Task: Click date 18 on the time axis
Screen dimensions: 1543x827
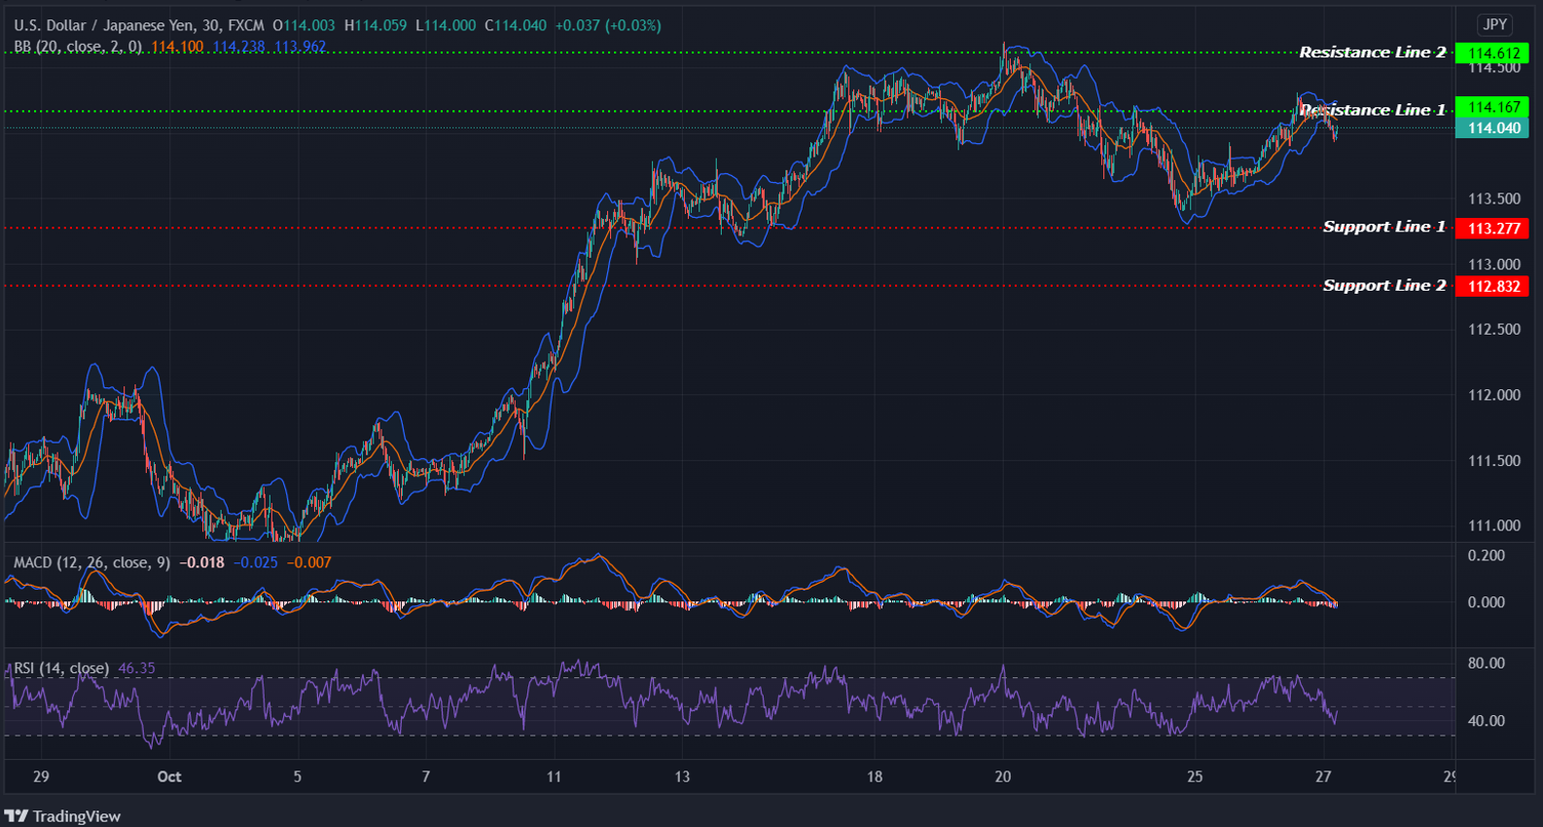Action: tap(875, 776)
